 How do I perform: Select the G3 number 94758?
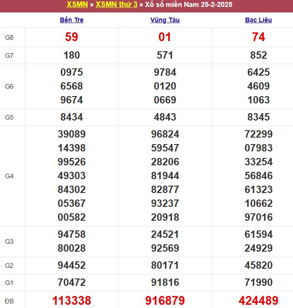(71, 234)
